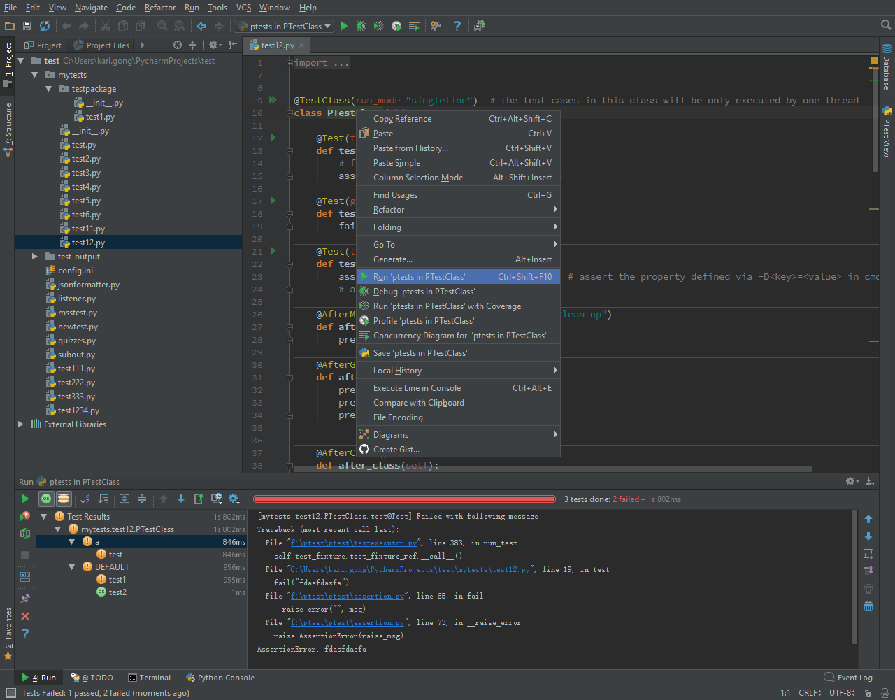Viewport: 895px width, 700px height.
Task: Sort test results alphabetically icon
Action: [x=85, y=499]
